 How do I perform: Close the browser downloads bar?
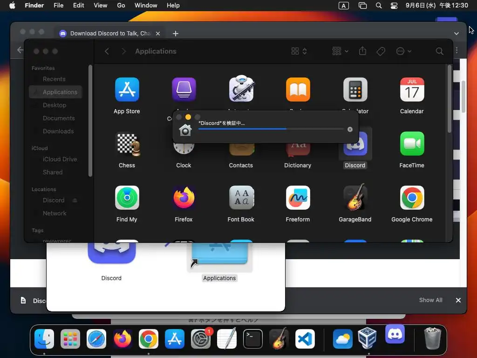click(458, 300)
